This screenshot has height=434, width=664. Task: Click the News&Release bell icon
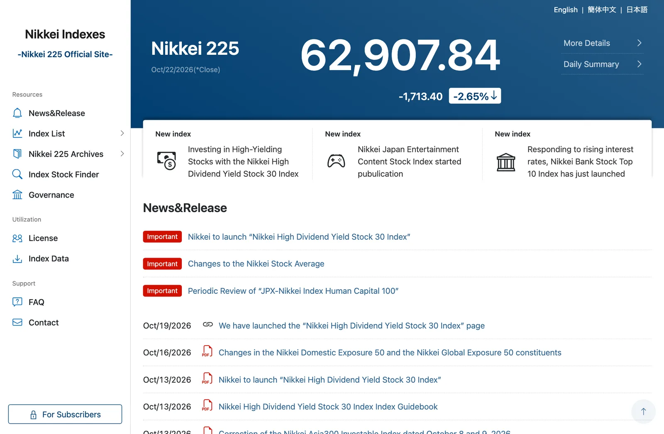tap(17, 113)
